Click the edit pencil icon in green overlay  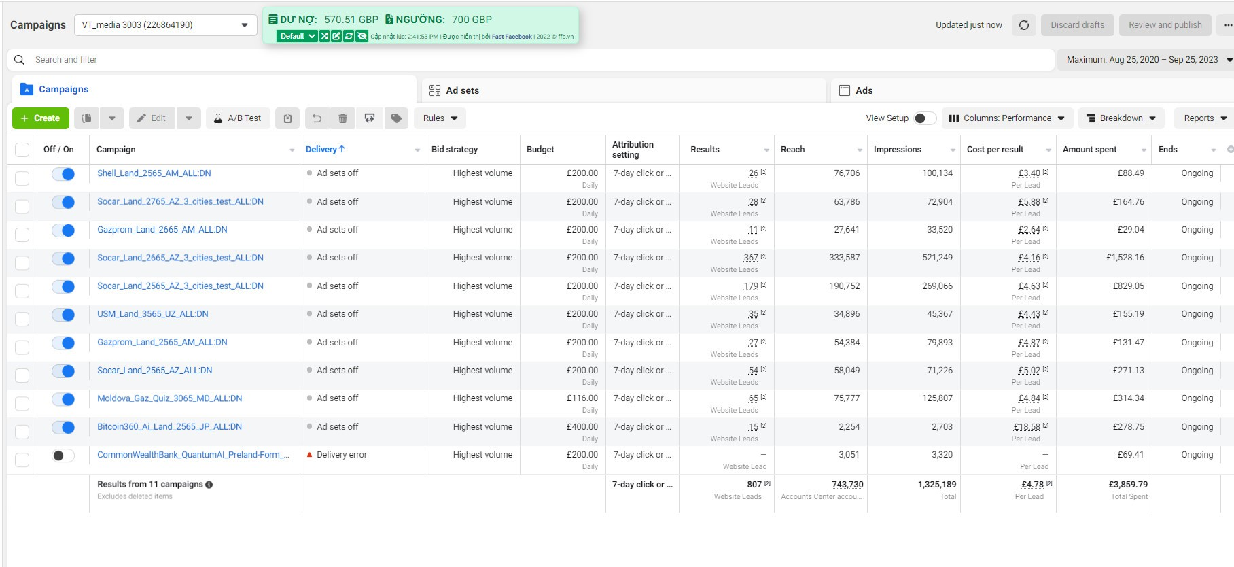pos(336,36)
